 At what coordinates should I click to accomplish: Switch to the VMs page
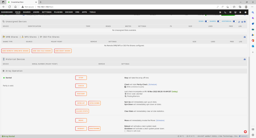[x=77, y=12]
